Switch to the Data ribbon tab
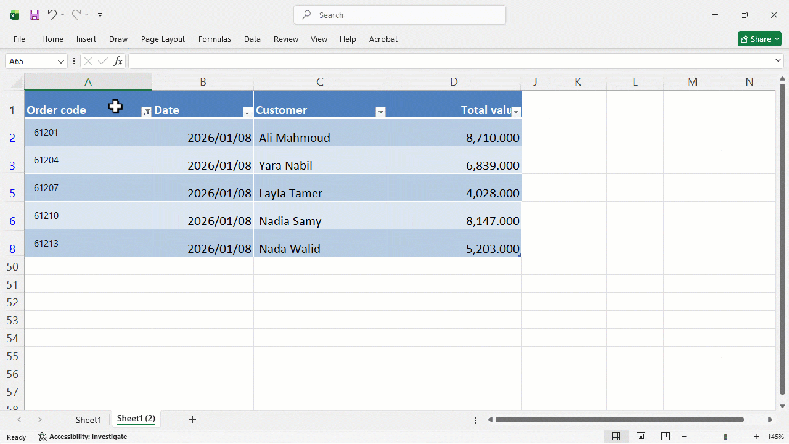Screen dimensions: 789x444 [x=252, y=39]
